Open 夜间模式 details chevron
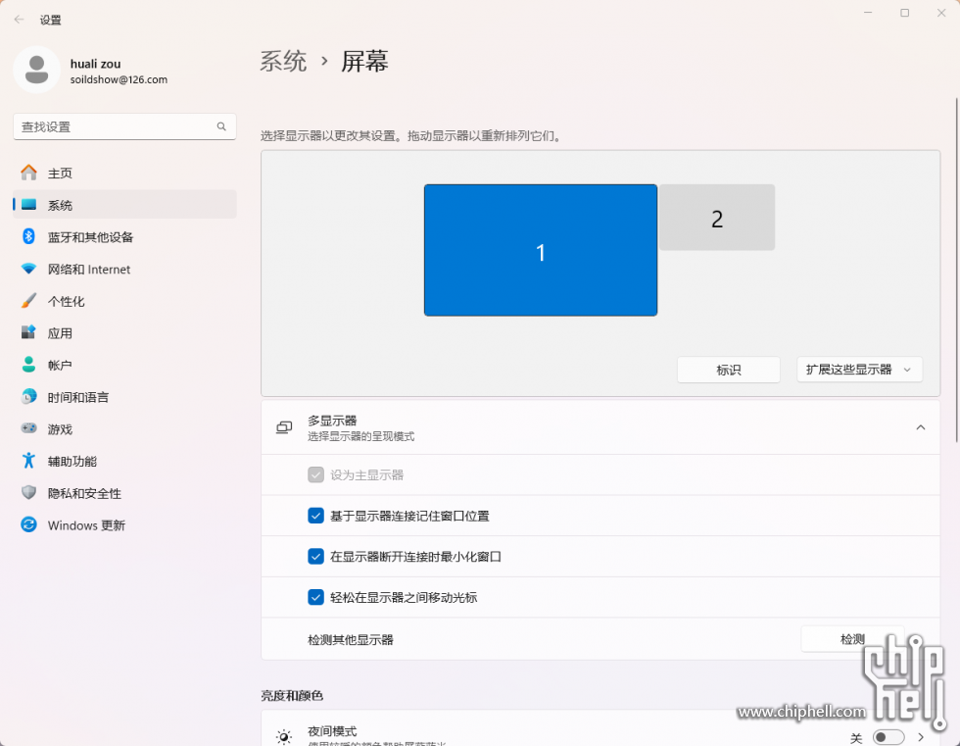This screenshot has height=746, width=960. (x=921, y=737)
